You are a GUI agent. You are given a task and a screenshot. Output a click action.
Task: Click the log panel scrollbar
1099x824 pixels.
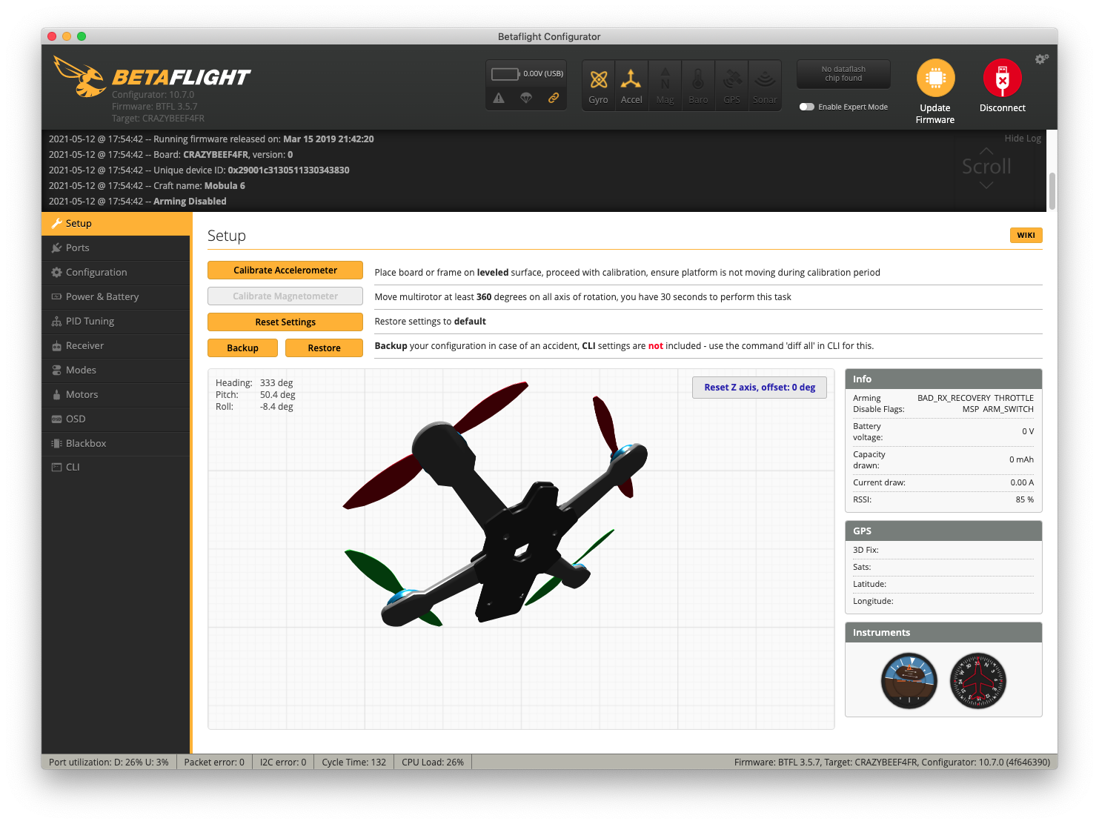click(x=1052, y=191)
